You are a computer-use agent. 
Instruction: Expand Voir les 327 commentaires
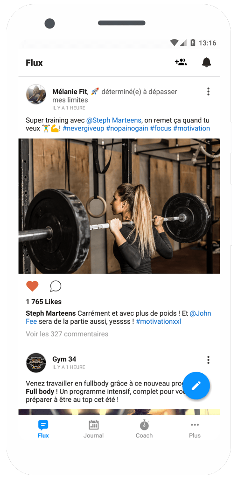coord(67,334)
